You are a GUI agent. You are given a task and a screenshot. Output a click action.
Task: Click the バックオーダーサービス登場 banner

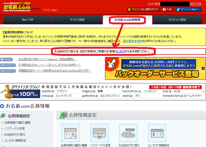click(155, 69)
